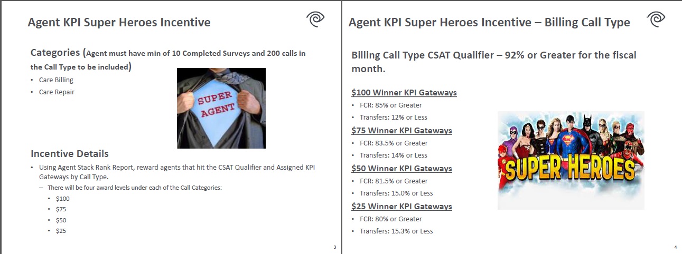
Task: Click the "$50 Winner KPI Gateways" heading
Action: [x=401, y=169]
